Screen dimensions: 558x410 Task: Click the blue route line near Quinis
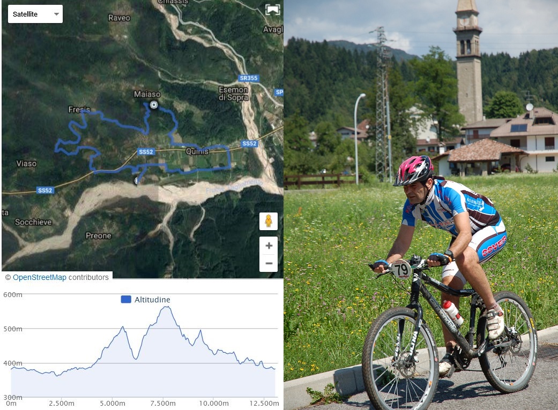213,145
